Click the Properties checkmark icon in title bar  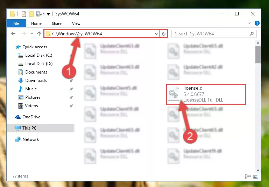(x=24, y=14)
